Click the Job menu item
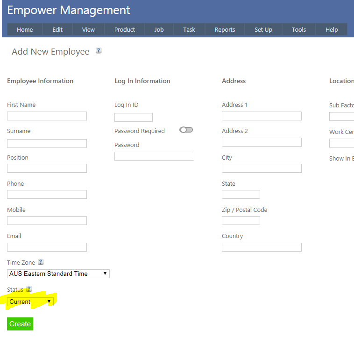Screen dimensions: 354x344 pyautogui.click(x=159, y=29)
